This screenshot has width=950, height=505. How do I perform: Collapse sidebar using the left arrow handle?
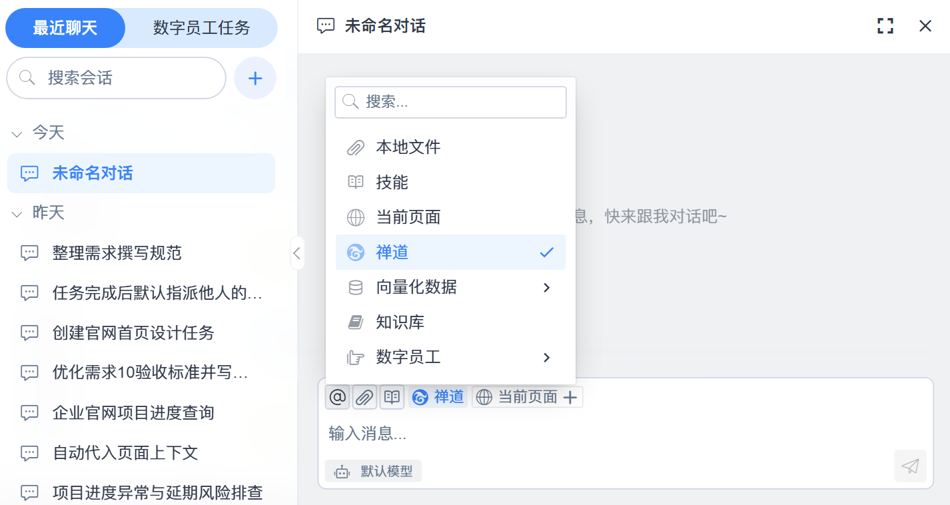[297, 253]
